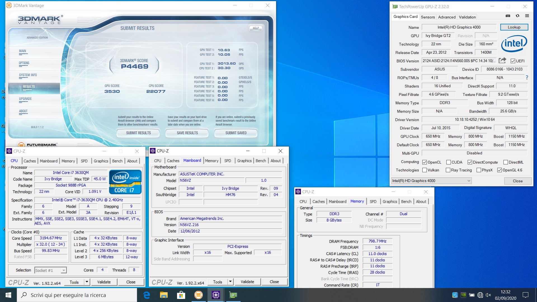Switch to the Advanced tab in GPU-Z
The image size is (537, 302).
click(x=447, y=17)
